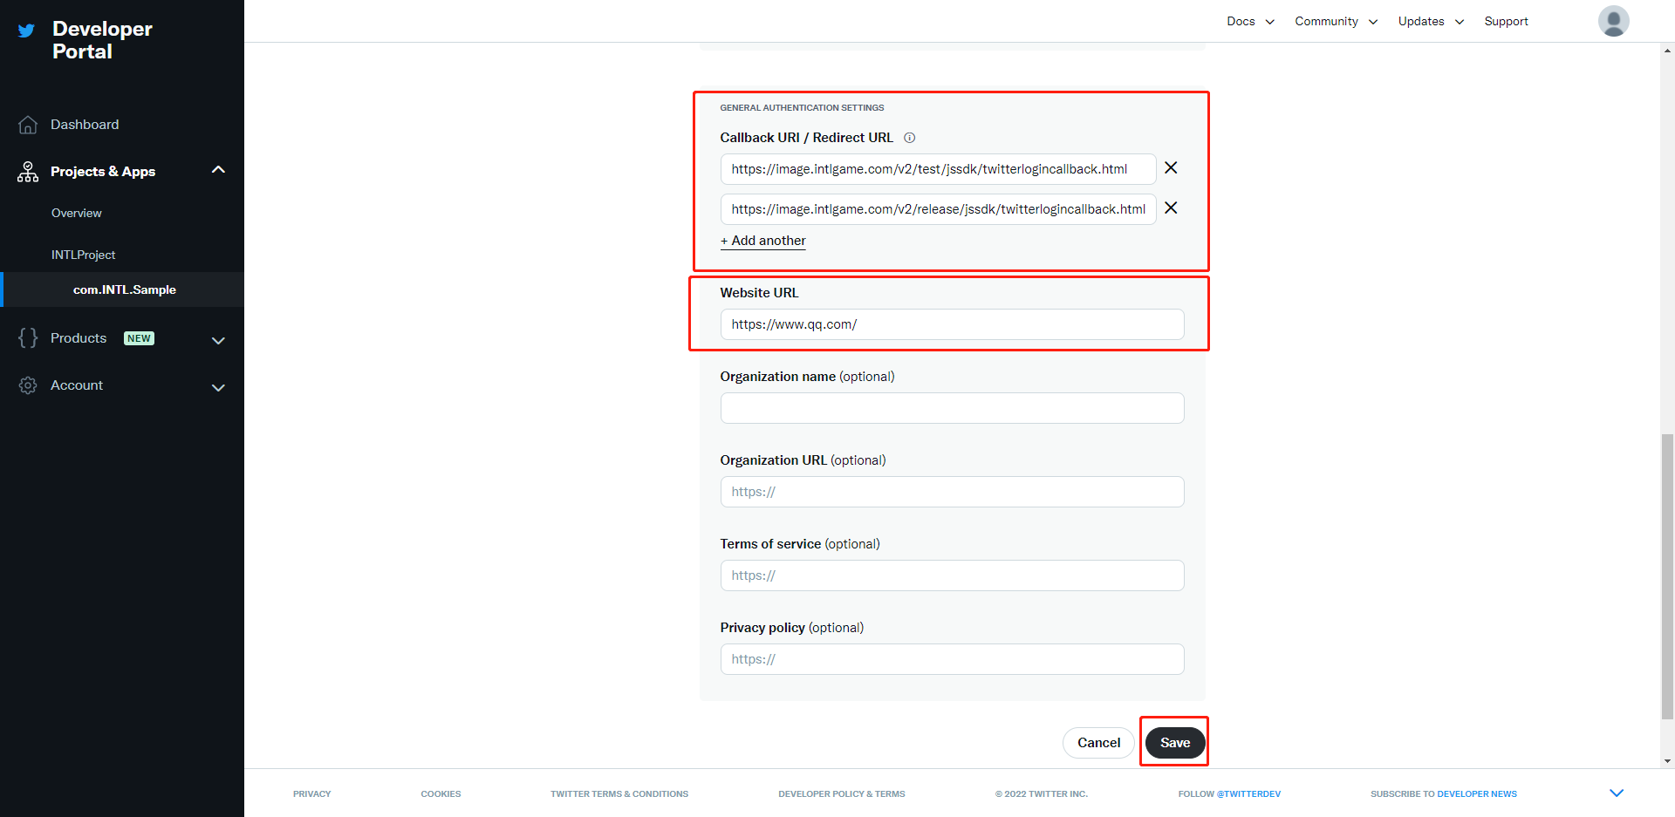Collapse the Projects & Apps section chevron
This screenshot has width=1675, height=817.
coord(218,169)
